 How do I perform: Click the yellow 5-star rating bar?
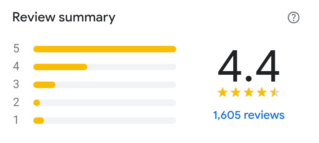[x=105, y=49]
